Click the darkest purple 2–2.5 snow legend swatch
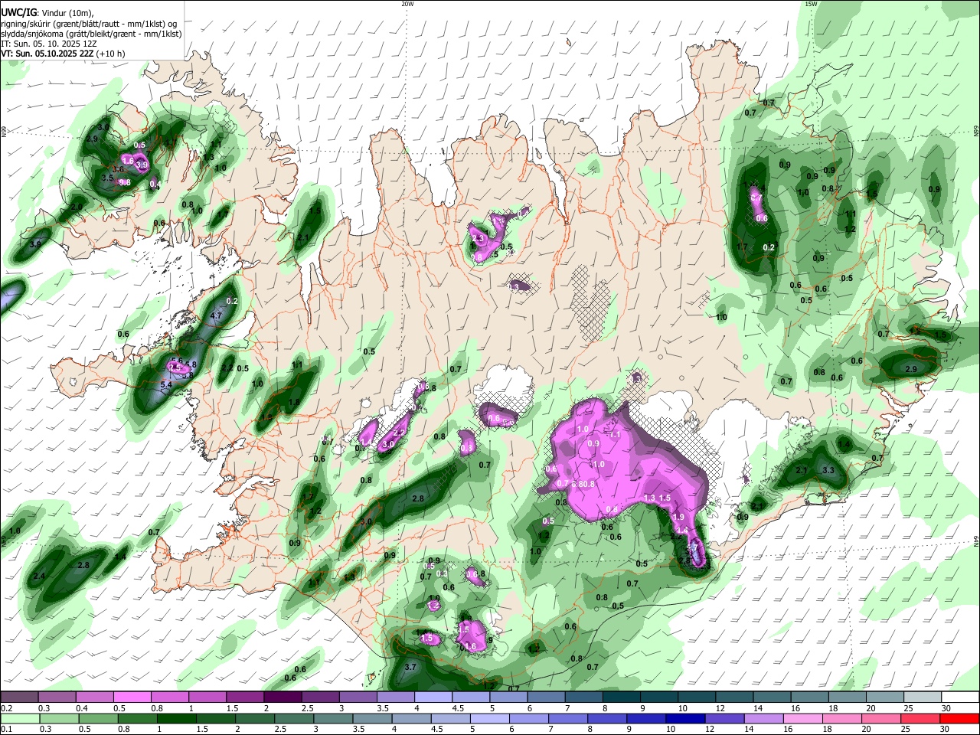 282,697
